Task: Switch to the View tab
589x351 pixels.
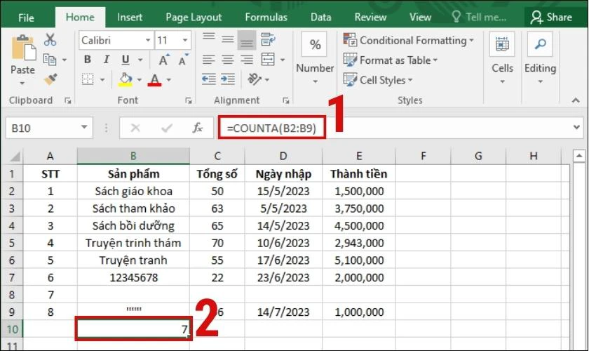Action: (420, 18)
